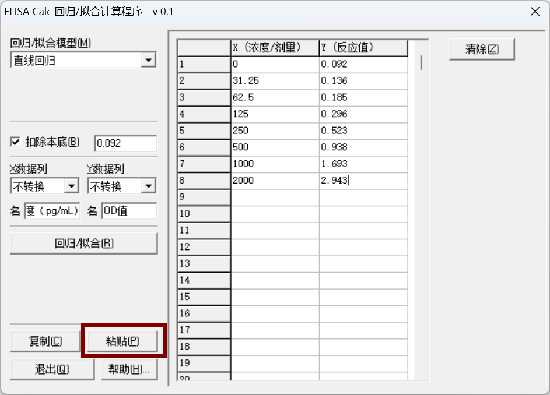Image resolution: width=550 pixels, height=395 pixels.
Task: Open help via the 帮助 button
Action: pos(129,369)
